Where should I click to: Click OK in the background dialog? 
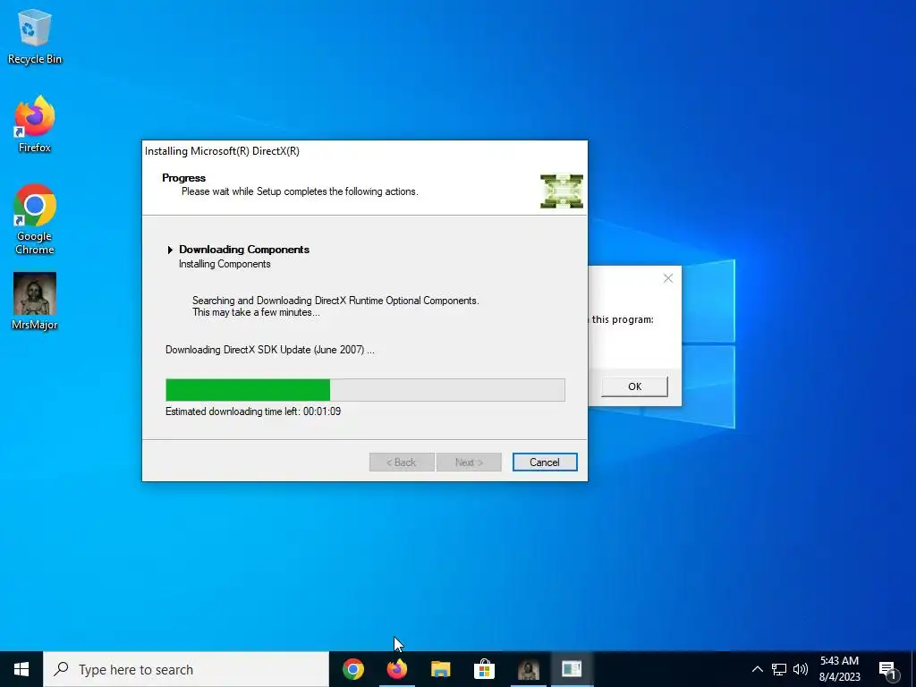pyautogui.click(x=634, y=386)
